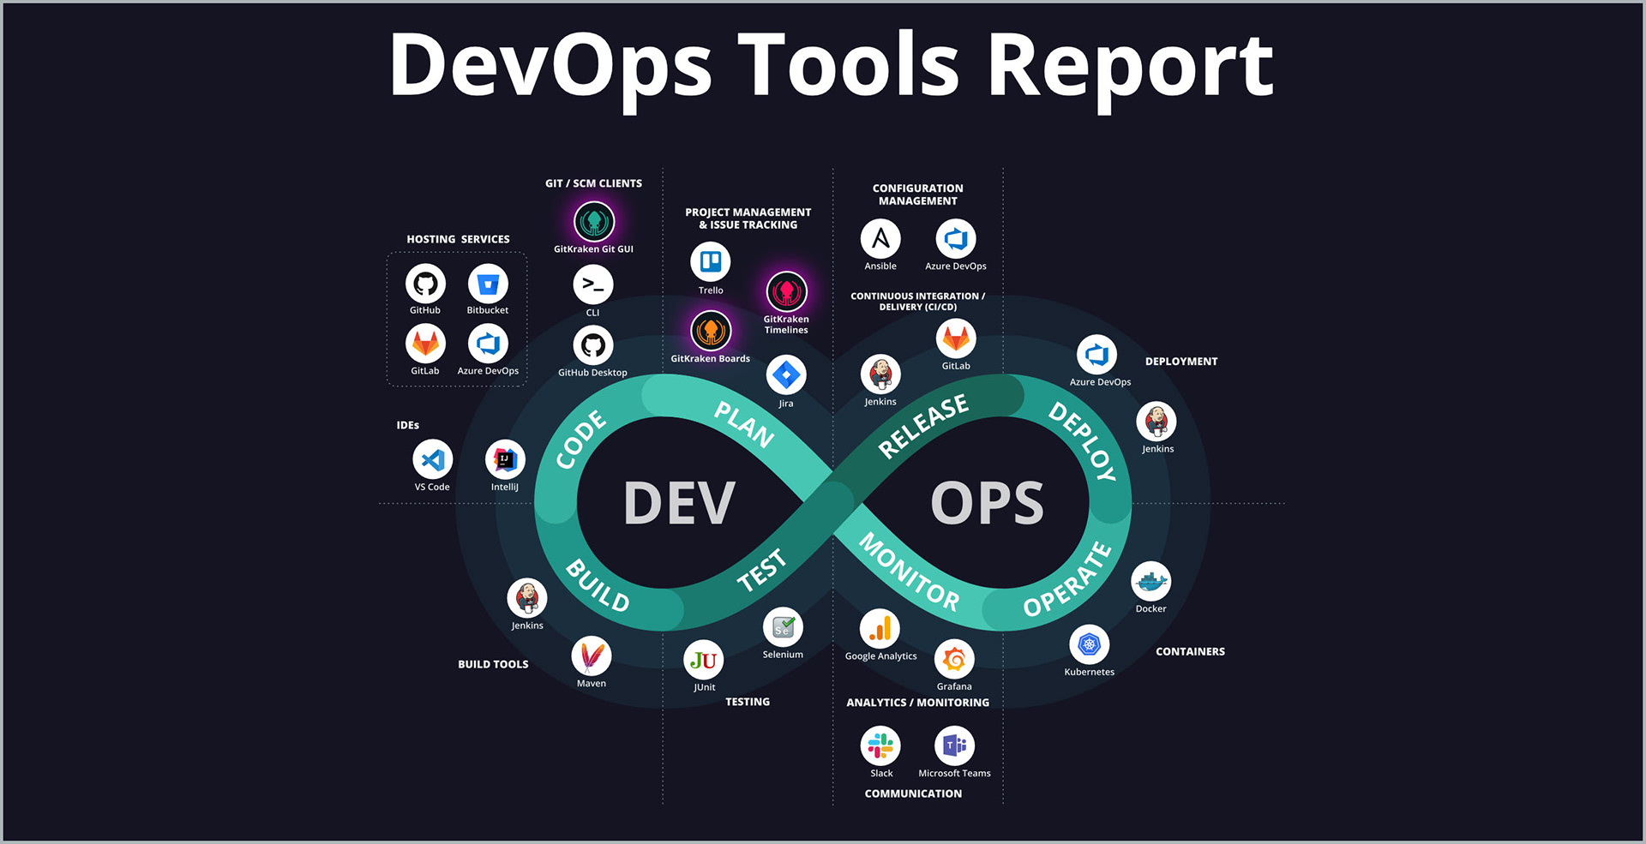Click the Bitbucket logo in Hosting Services

coord(488,284)
